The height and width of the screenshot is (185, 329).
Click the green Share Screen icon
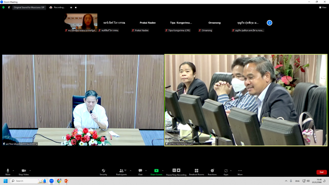tap(156, 170)
